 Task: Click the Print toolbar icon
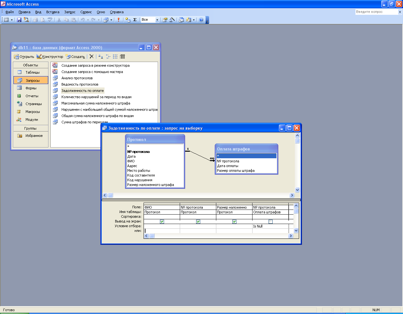click(x=36, y=20)
